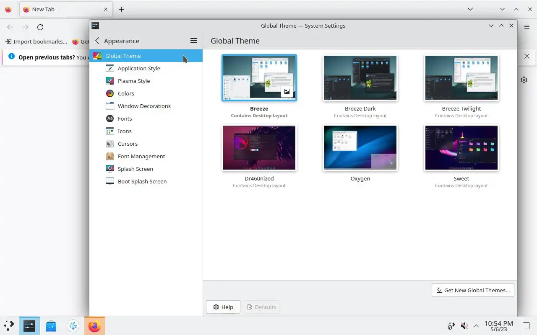Image resolution: width=537 pixels, height=335 pixels.
Task: Open Firefox list all tabs dropdown
Action: point(470,9)
